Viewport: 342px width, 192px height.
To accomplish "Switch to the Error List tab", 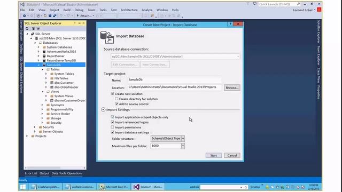I will point(31,173).
